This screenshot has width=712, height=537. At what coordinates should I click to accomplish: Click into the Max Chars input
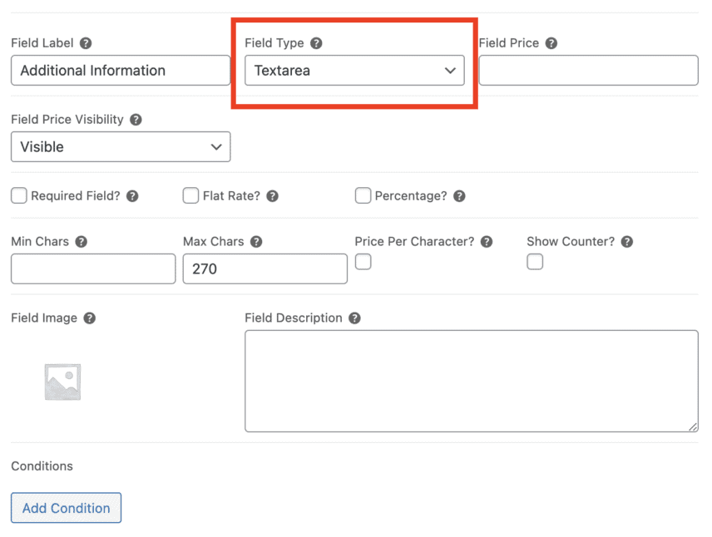point(265,269)
